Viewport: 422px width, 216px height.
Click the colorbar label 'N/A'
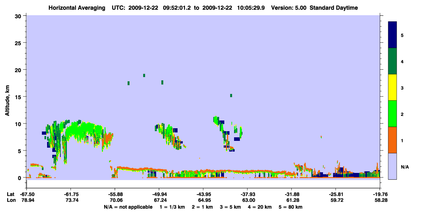point(404,167)
